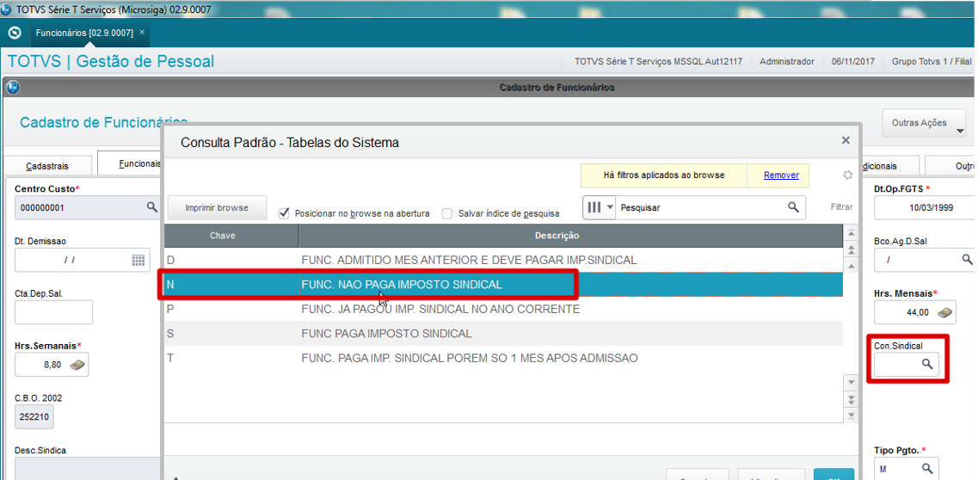Close the Funcionários [02.9.0007] tab

click(142, 33)
